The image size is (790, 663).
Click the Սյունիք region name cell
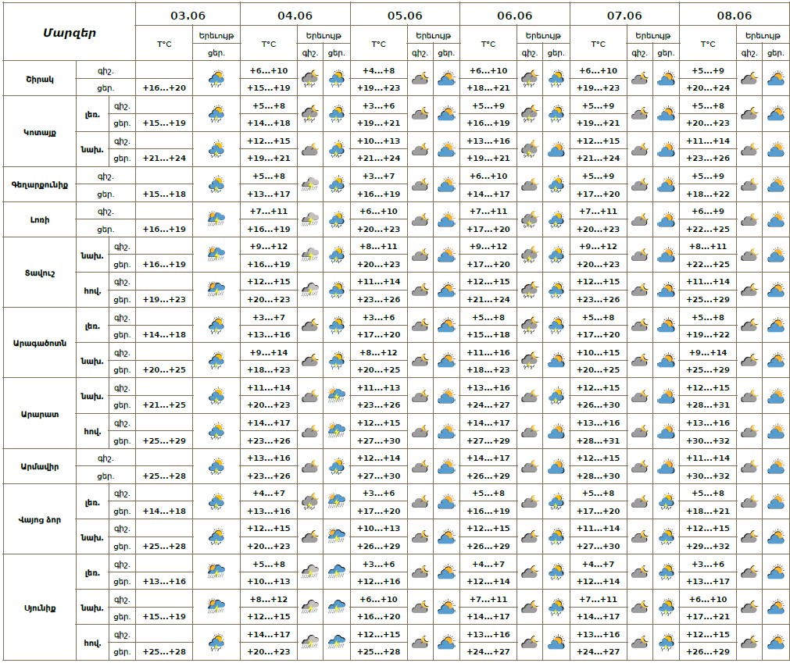click(39, 608)
